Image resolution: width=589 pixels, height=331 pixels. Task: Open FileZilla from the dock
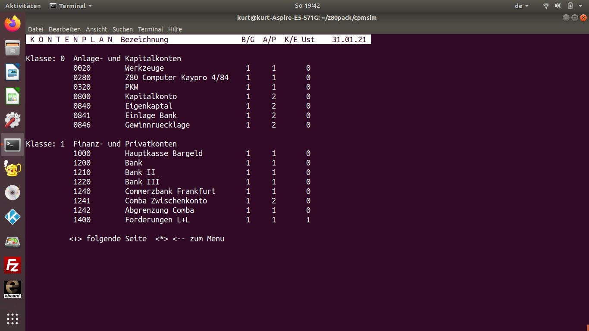(x=13, y=265)
